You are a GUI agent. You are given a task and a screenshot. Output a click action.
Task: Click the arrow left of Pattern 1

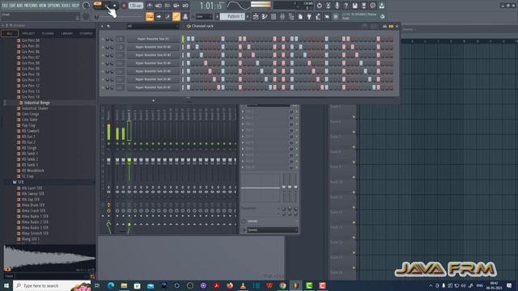(x=218, y=16)
